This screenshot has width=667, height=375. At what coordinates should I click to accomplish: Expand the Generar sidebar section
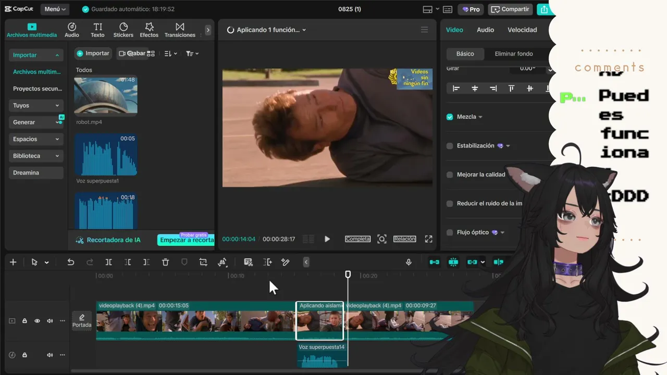click(x=36, y=122)
